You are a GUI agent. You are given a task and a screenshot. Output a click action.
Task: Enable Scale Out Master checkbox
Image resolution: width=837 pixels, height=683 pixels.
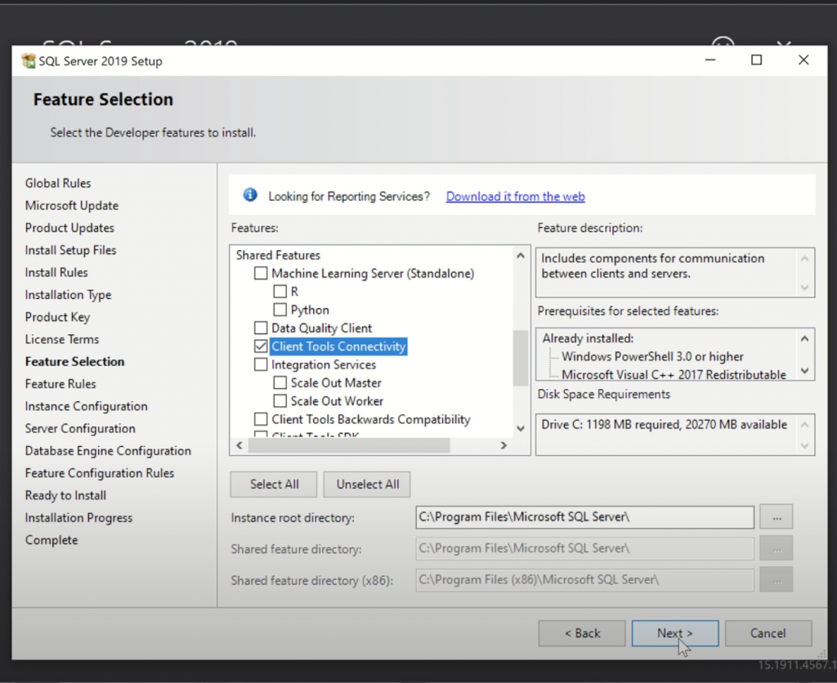pos(280,383)
